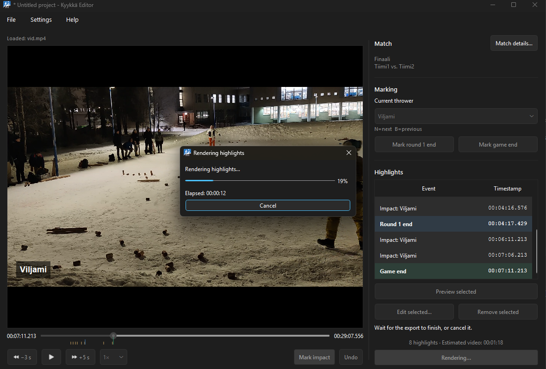The height and width of the screenshot is (369, 546).
Task: Click the Timestamp column header
Action: [507, 189]
